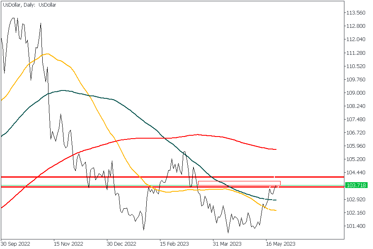
Task: Click the 101.400 price axis label
Action: tap(355, 226)
